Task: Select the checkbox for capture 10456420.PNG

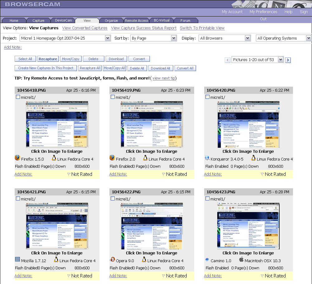Action: tap(207, 97)
